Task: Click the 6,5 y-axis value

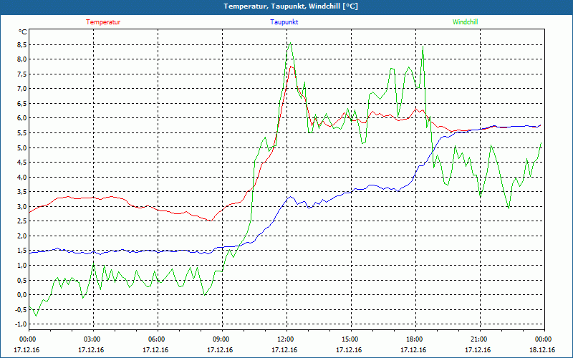Action: click(22, 104)
